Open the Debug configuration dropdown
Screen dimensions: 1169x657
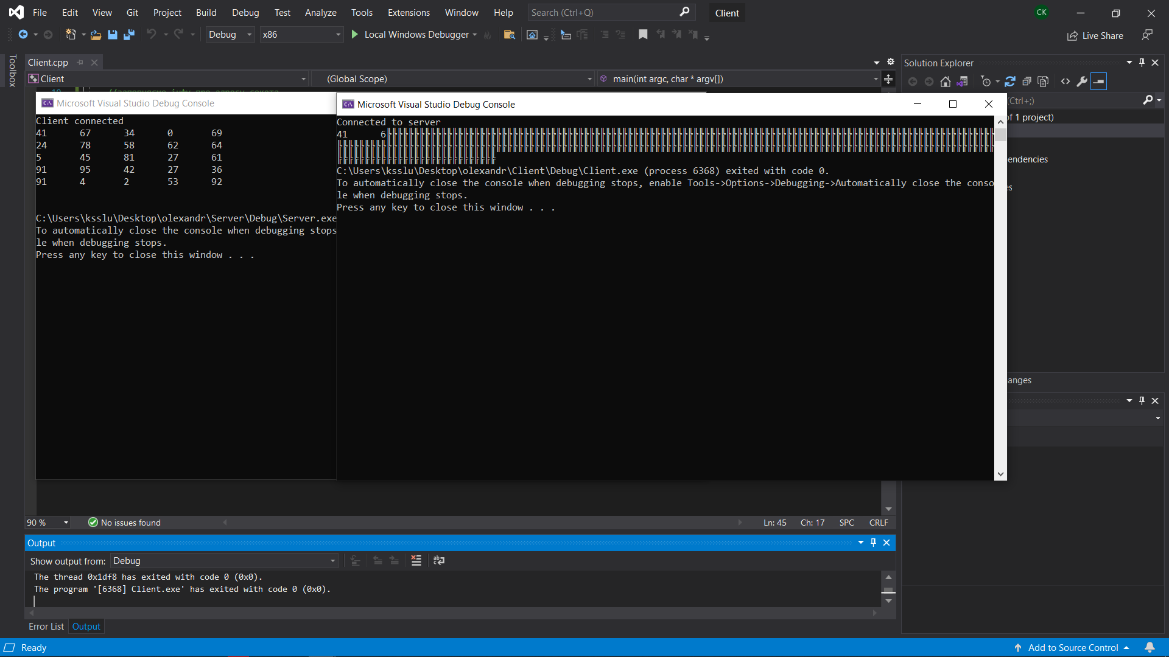click(230, 35)
